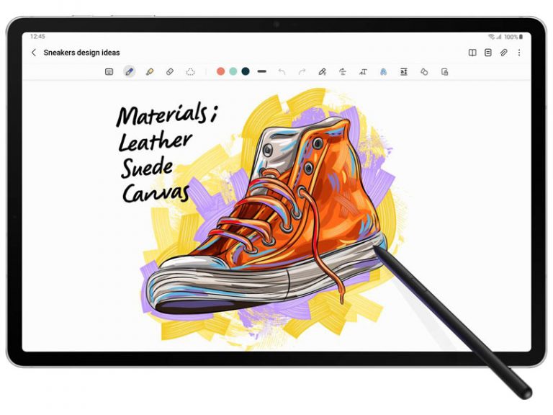Open the pen stroke thickness setting

pos(261,71)
